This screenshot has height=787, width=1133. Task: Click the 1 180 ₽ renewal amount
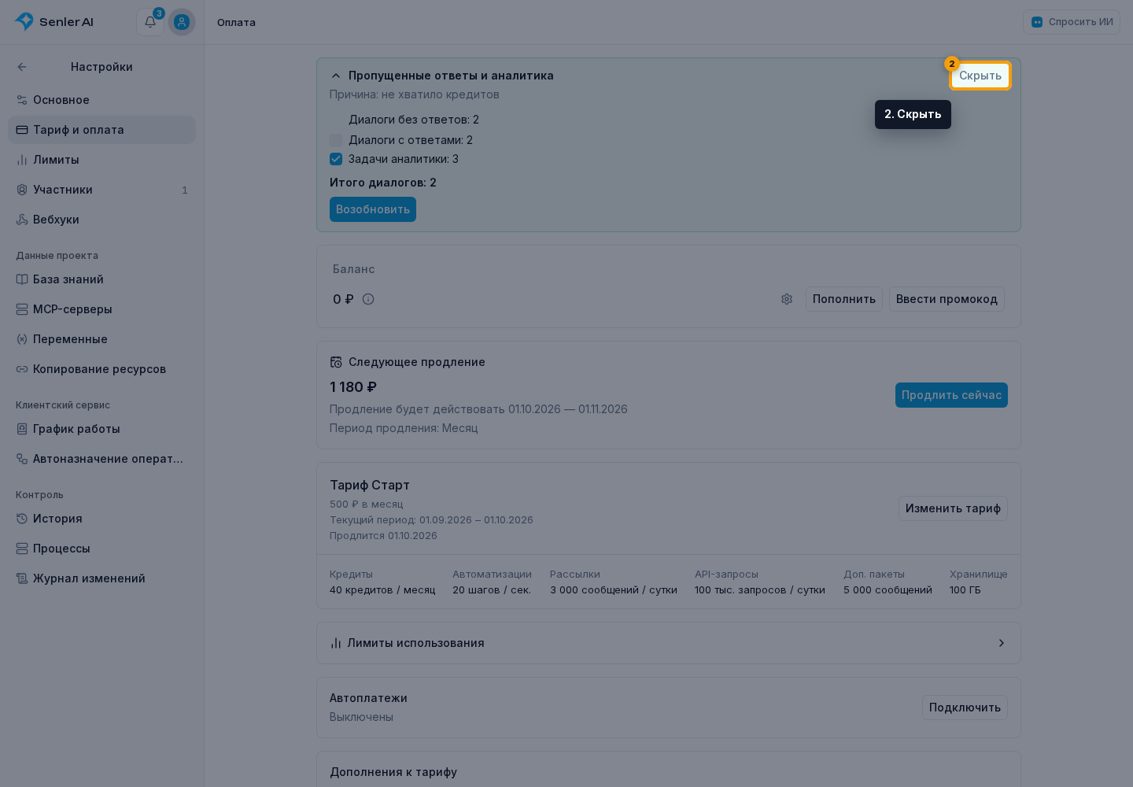(x=353, y=387)
